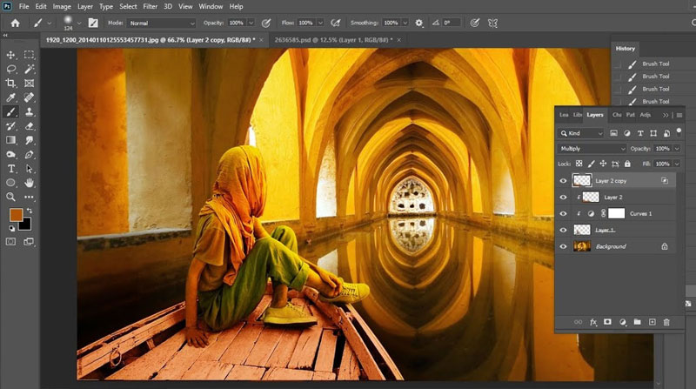The height and width of the screenshot is (389, 696).
Task: Select the Rectangular Marquee tool
Action: [30, 55]
